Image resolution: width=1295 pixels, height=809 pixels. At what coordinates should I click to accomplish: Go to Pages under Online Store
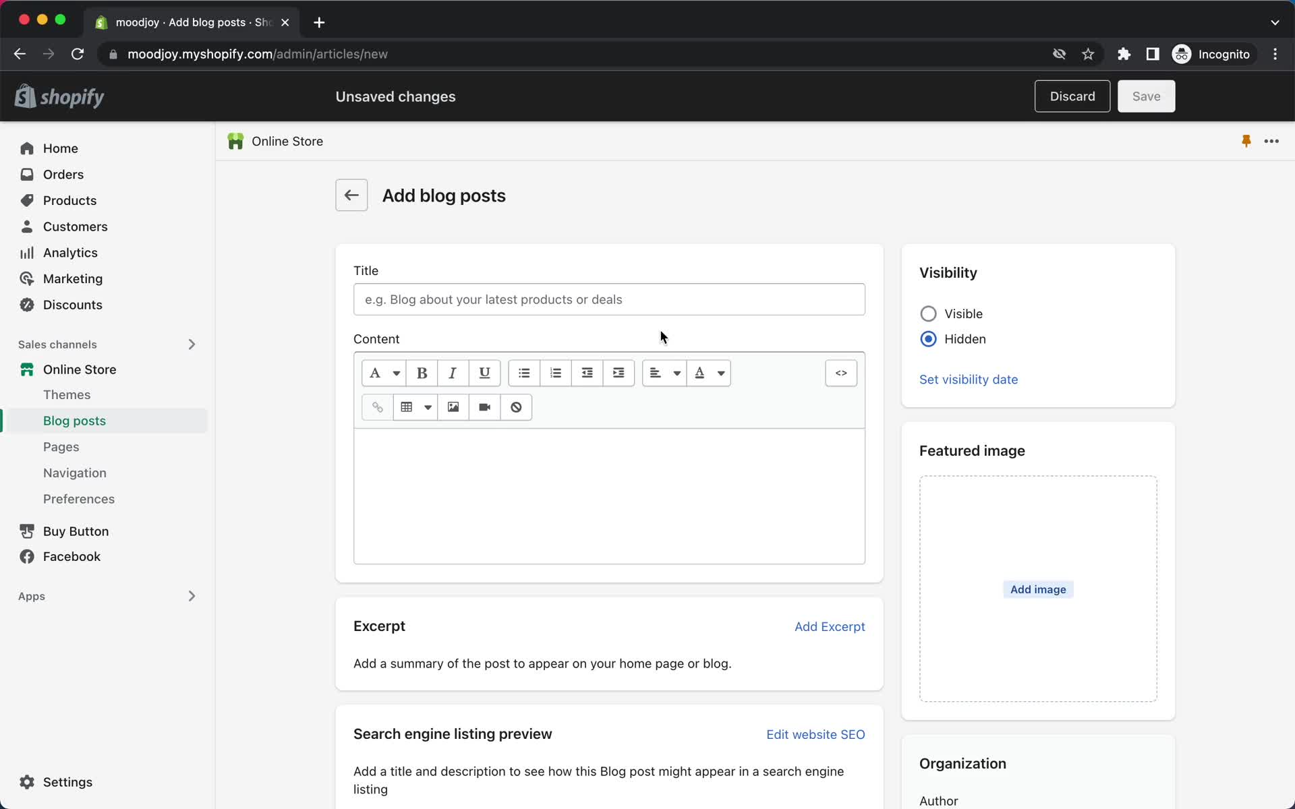pyautogui.click(x=61, y=447)
